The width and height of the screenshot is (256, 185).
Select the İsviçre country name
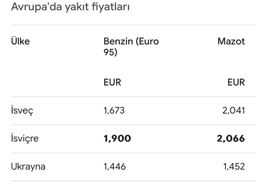(x=25, y=138)
